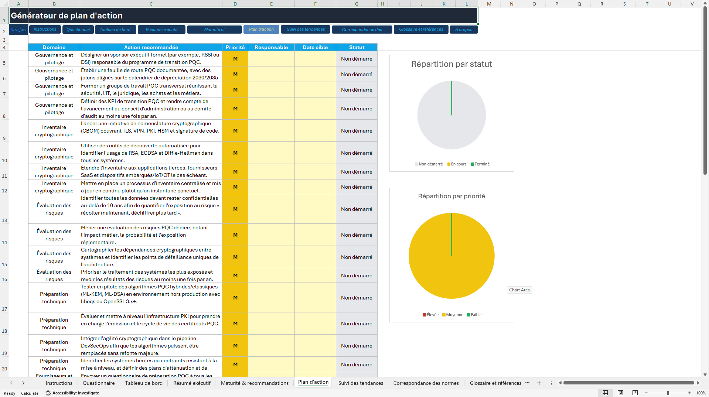Click the 100% zoom level
The width and height of the screenshot is (709, 397).
701,393
